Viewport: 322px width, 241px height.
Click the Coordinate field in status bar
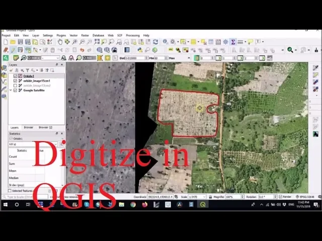[x=160, y=197]
